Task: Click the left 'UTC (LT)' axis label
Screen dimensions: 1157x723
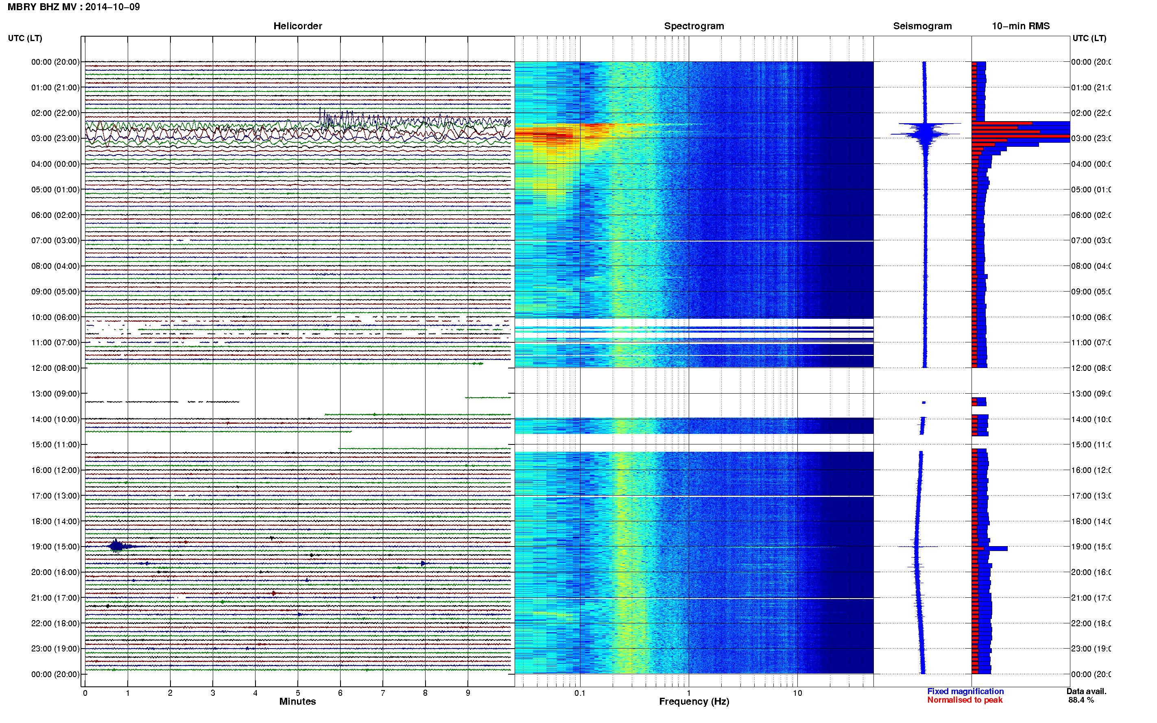Action: click(x=25, y=38)
